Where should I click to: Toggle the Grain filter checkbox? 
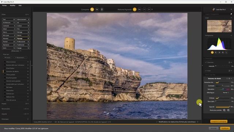[206, 71]
